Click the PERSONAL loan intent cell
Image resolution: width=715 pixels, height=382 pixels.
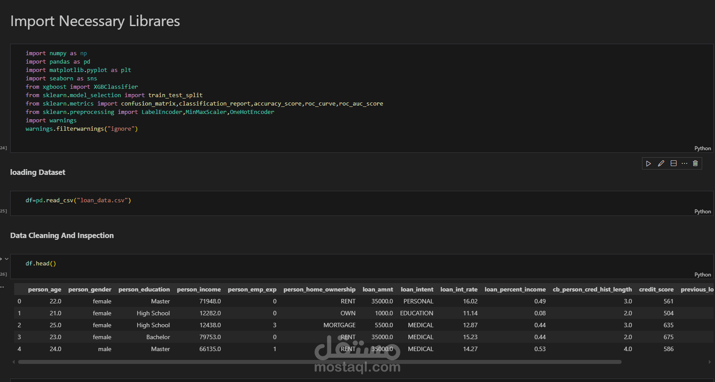click(x=419, y=301)
